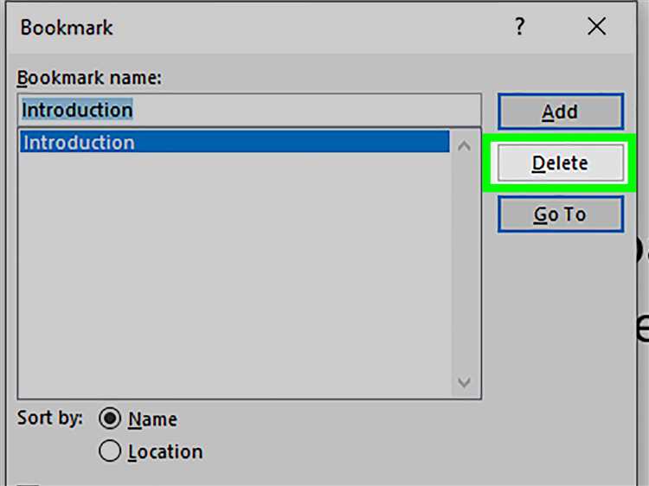The height and width of the screenshot is (486, 649).
Task: Select the Location sort radio button
Action: tap(110, 451)
